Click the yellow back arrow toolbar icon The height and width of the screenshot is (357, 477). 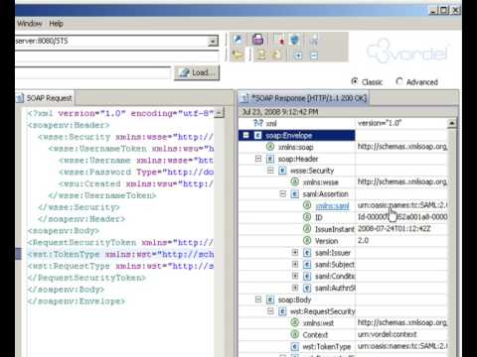[238, 55]
